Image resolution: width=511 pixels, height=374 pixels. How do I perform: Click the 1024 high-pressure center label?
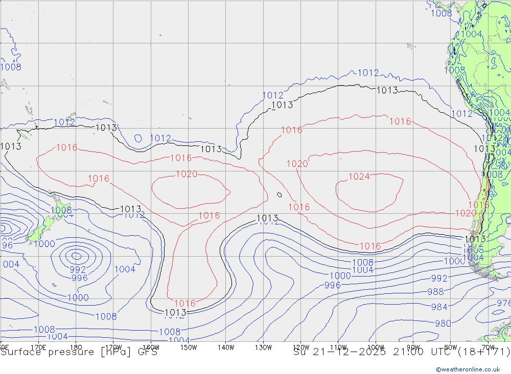359,177
